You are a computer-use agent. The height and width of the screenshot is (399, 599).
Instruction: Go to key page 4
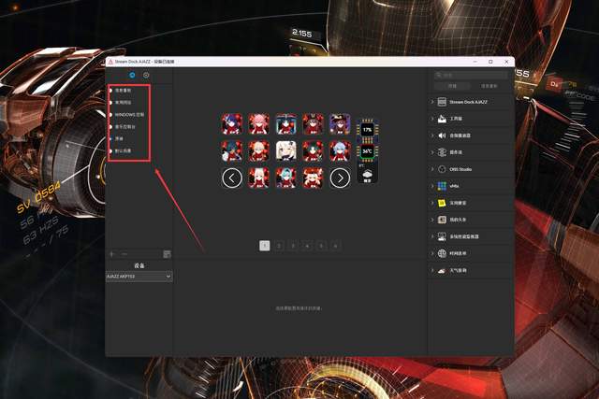tap(307, 246)
